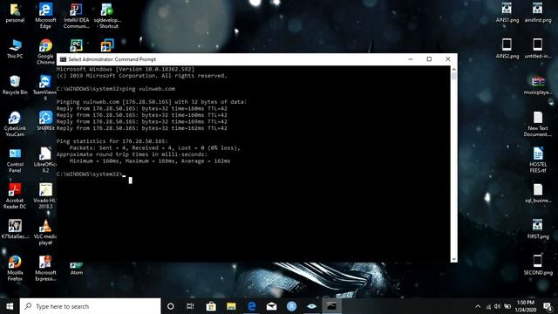This screenshot has height=314, width=558.
Task: Open File Explorer from taskbar
Action: (231, 306)
